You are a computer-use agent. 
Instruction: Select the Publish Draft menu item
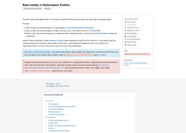130,25
